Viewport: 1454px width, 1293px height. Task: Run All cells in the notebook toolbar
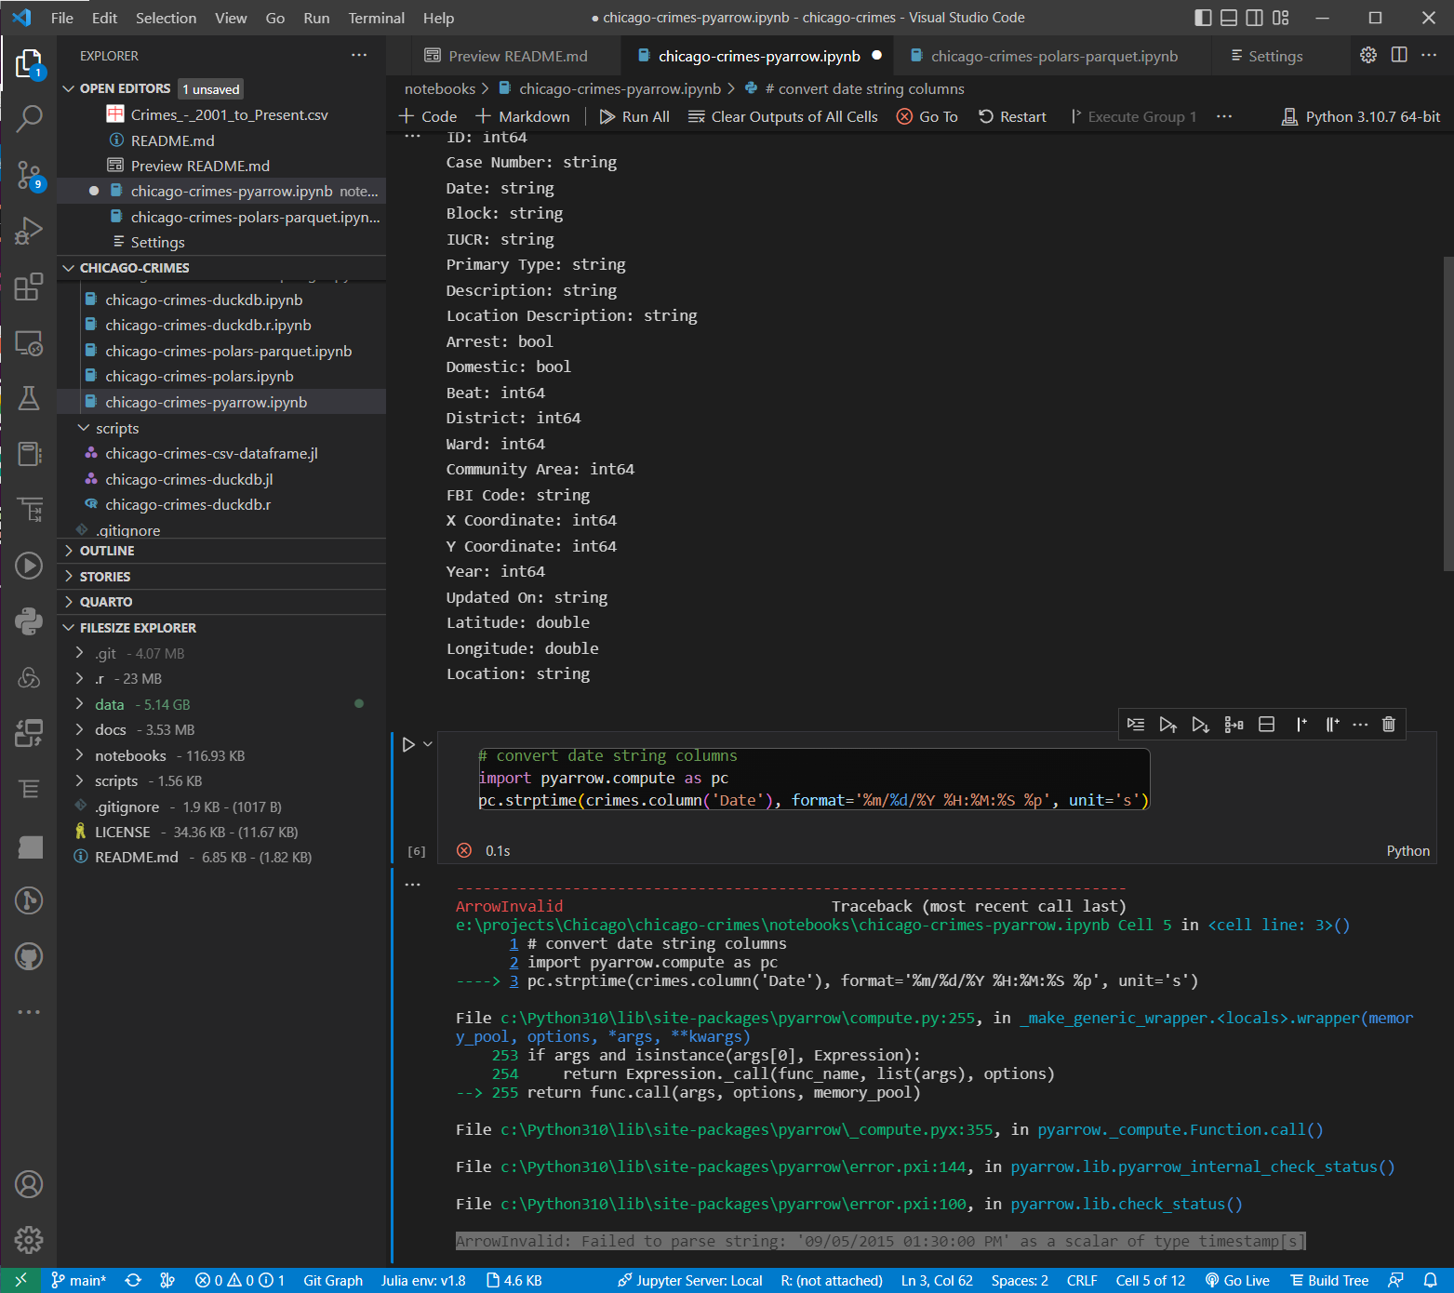634,116
